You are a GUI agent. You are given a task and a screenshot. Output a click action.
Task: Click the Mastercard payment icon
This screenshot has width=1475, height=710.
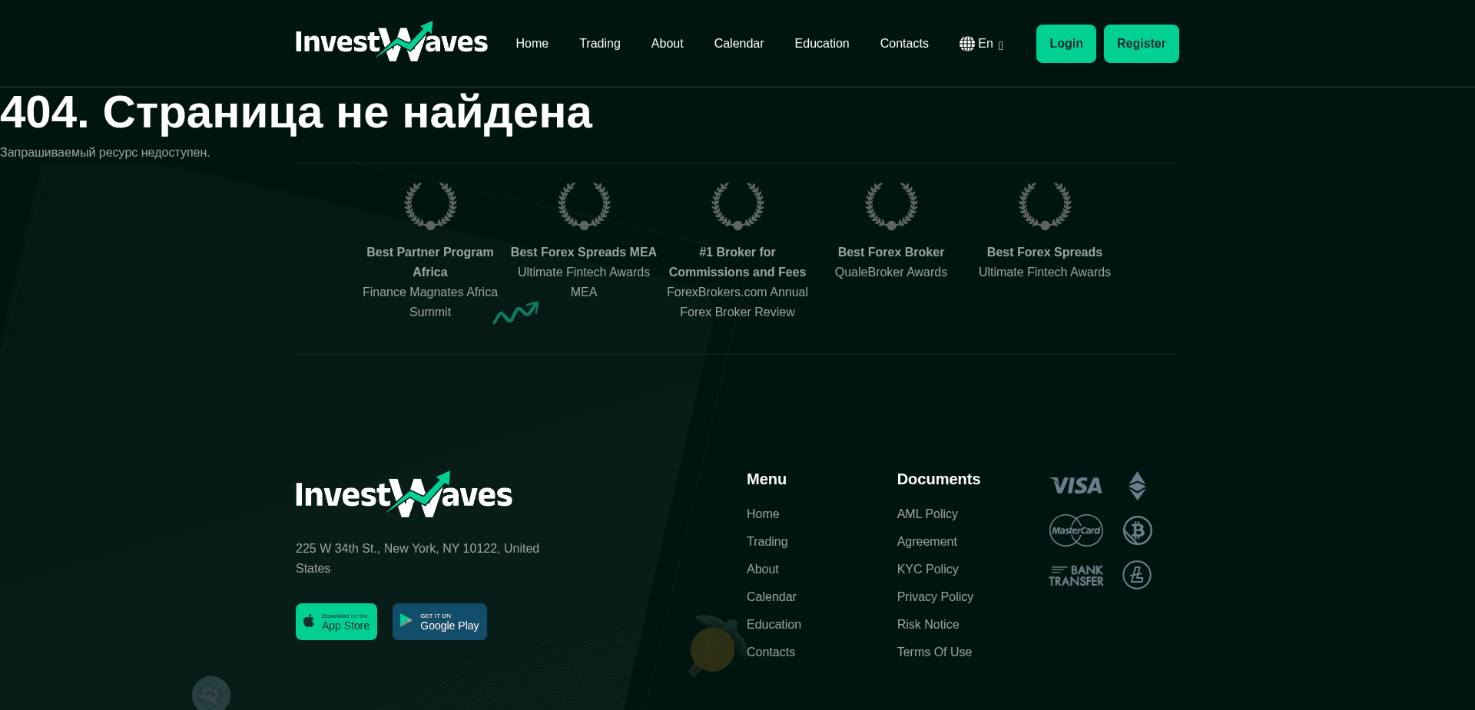tap(1075, 530)
